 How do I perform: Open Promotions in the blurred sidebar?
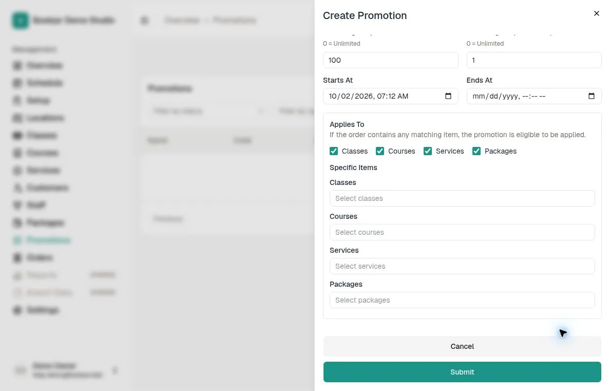(x=42, y=240)
